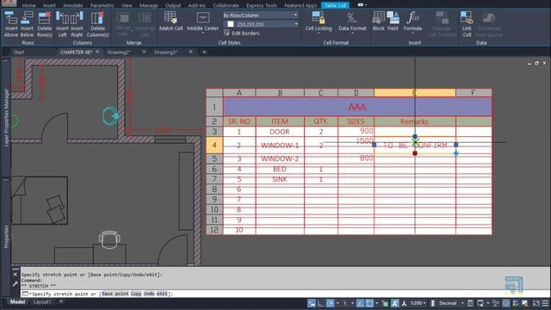This screenshot has height=310, width=551.
Task: Click the Remarks header cell
Action: (414, 121)
